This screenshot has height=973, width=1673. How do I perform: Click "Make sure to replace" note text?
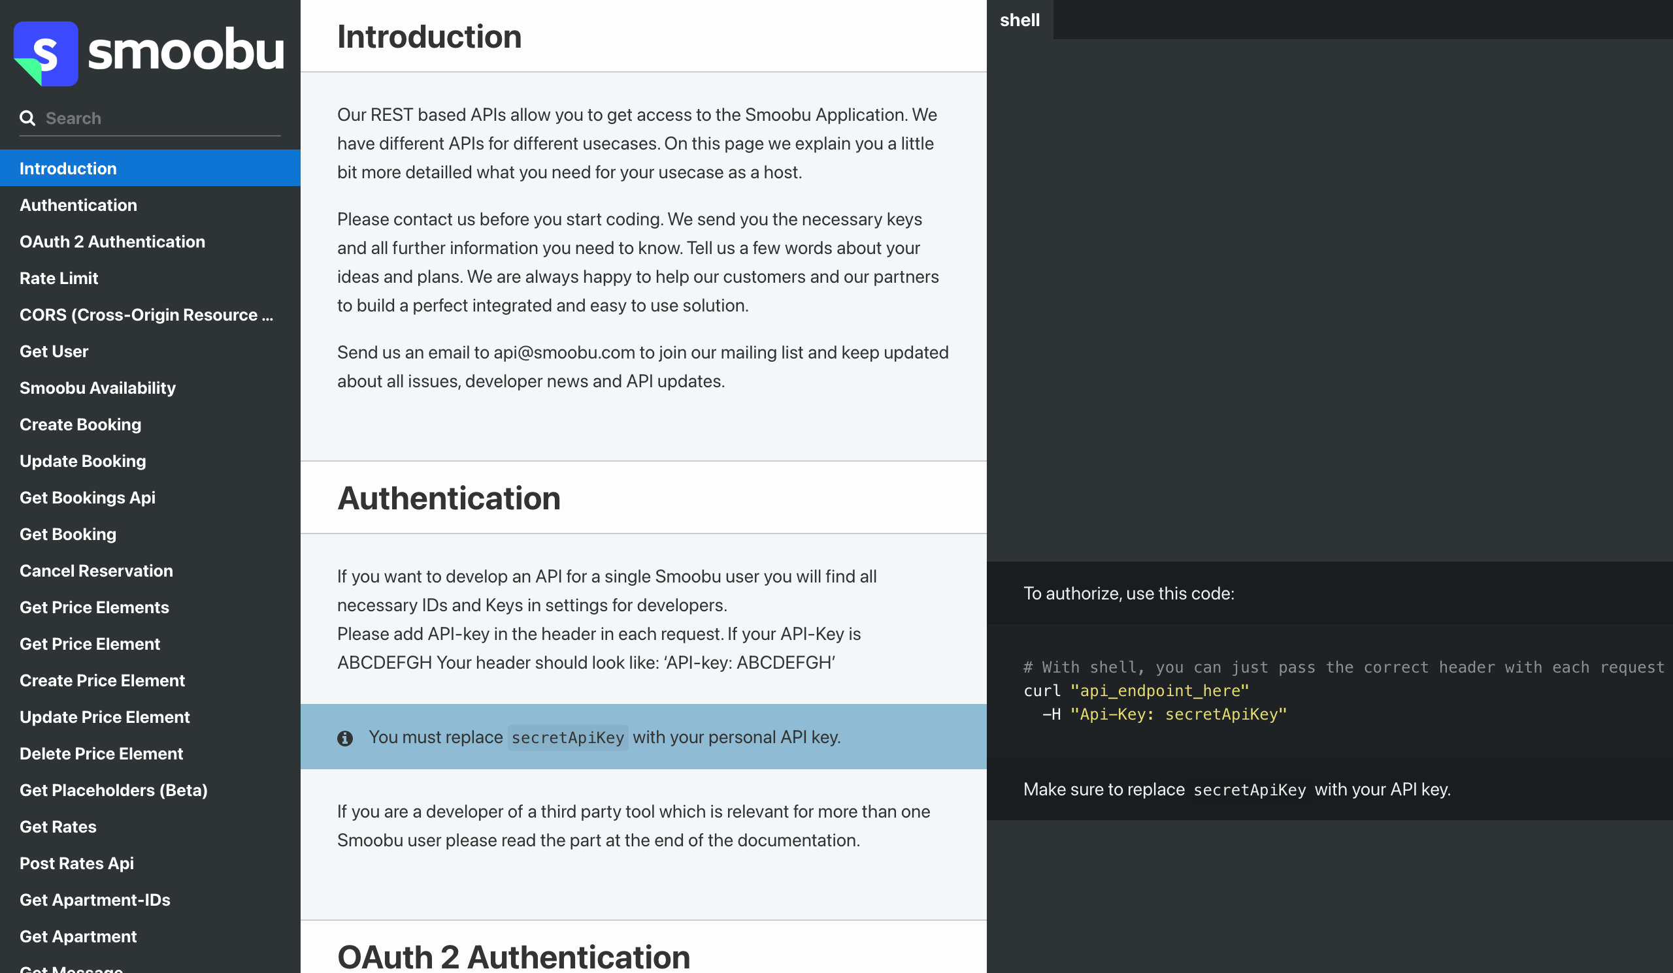pos(1237,790)
